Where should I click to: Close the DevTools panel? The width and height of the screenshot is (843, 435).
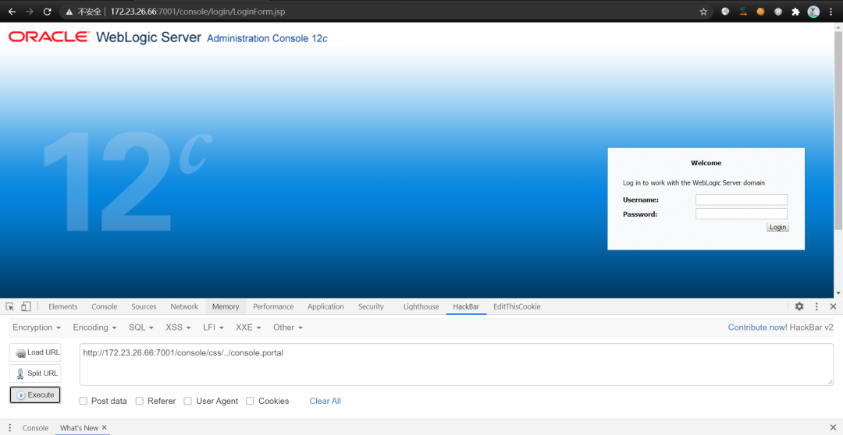click(833, 306)
